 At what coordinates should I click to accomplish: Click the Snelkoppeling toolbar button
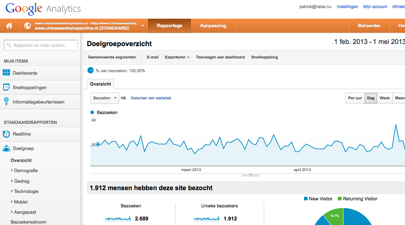264,57
